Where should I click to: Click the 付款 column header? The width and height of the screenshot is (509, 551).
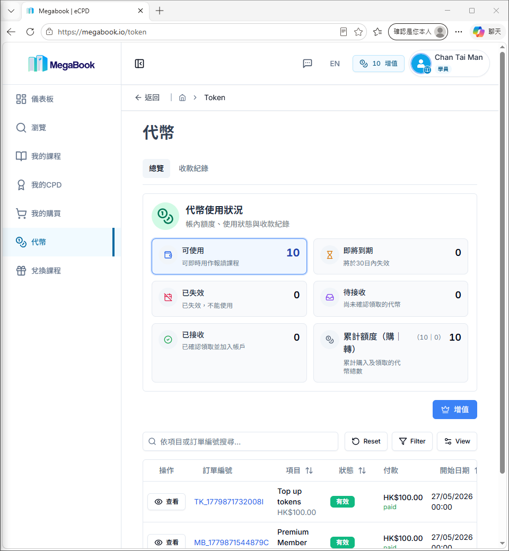pos(390,470)
